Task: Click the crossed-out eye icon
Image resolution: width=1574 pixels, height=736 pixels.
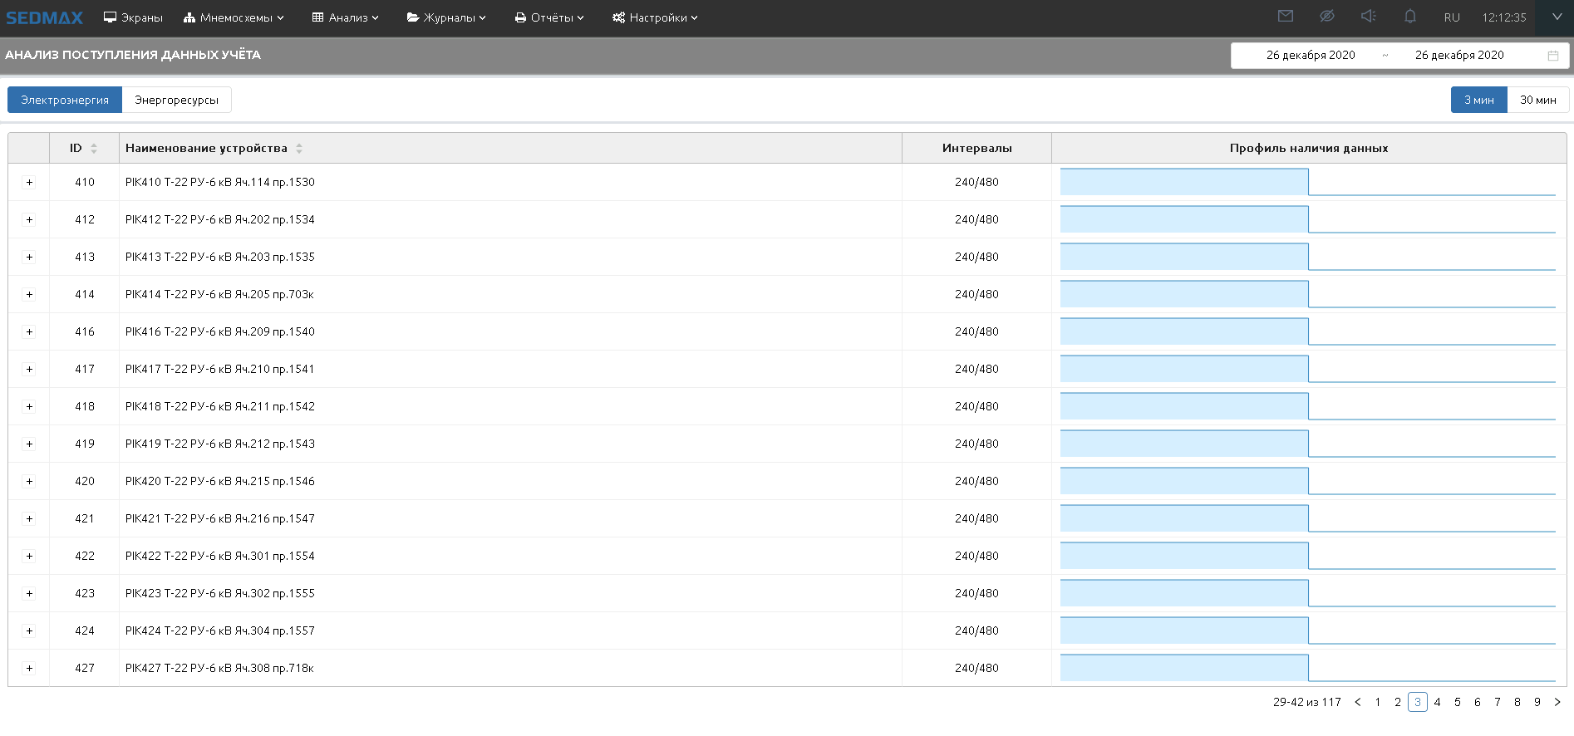Action: point(1326,17)
